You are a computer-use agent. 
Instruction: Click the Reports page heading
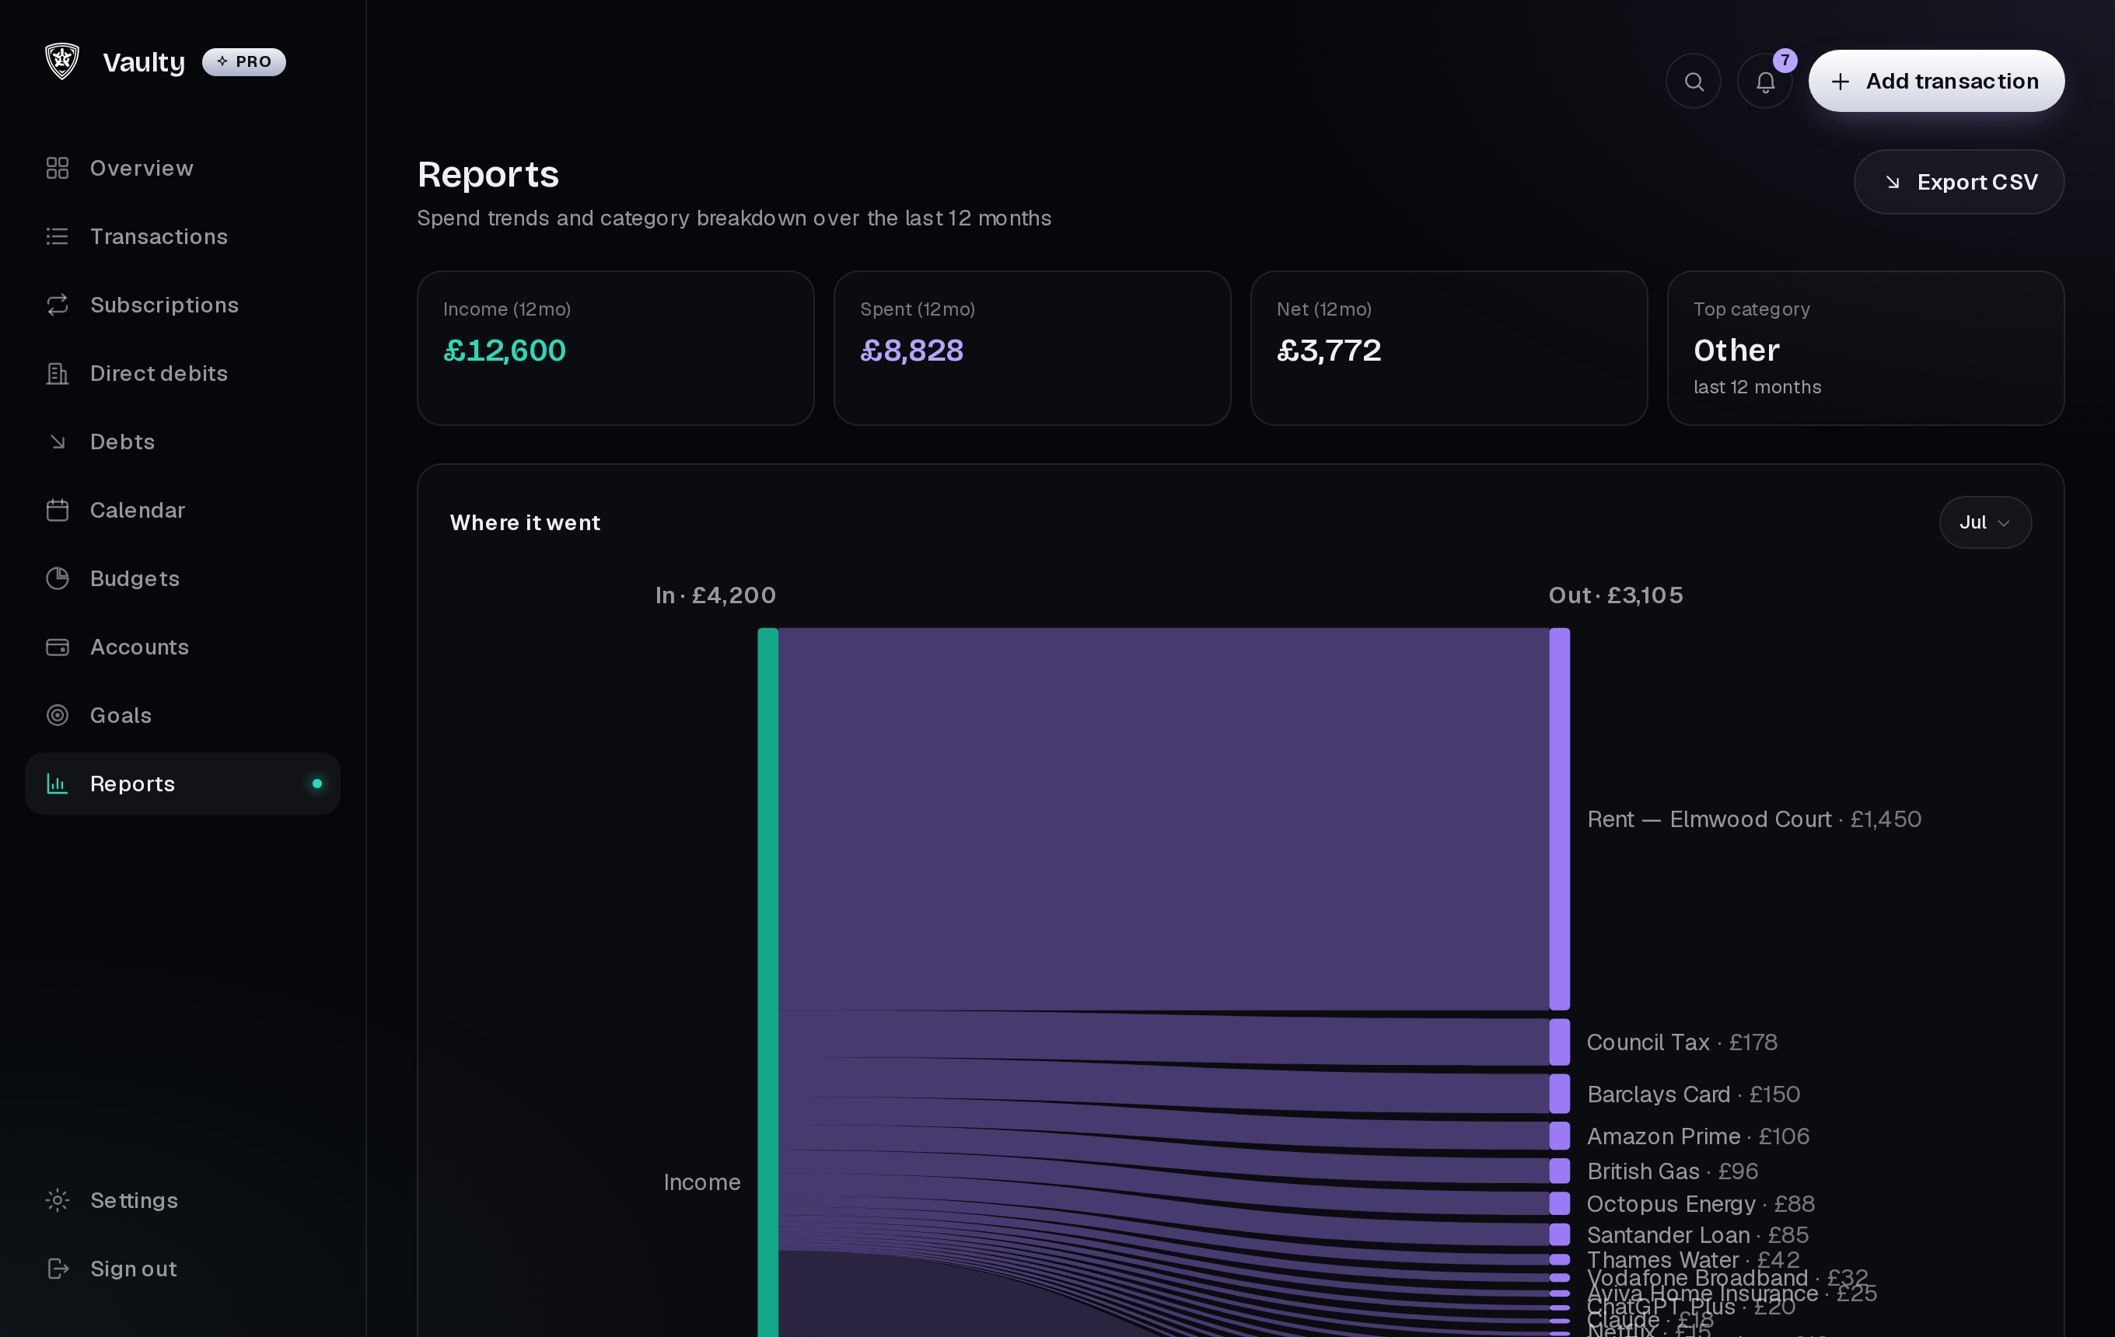point(488,174)
